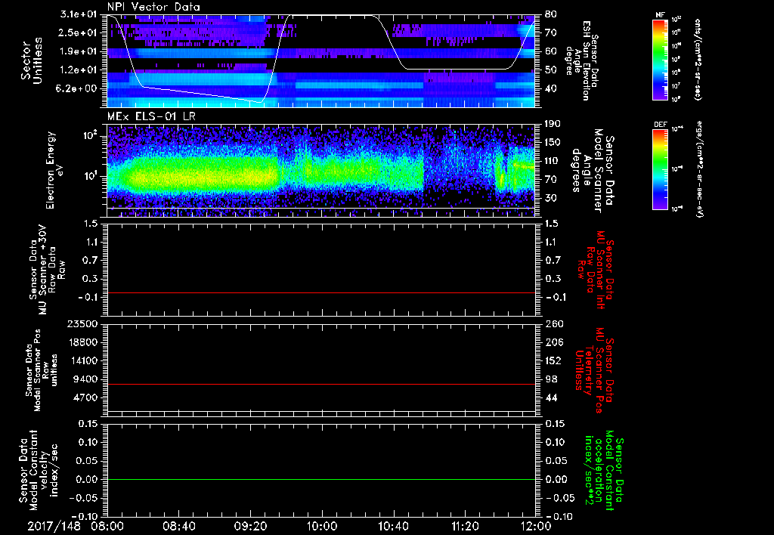
Task: Click the "1.2e+01" sector tick label
Action: pyautogui.click(x=77, y=70)
